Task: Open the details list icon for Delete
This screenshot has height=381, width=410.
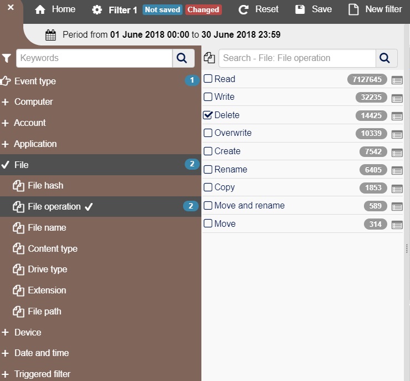Action: (397, 116)
